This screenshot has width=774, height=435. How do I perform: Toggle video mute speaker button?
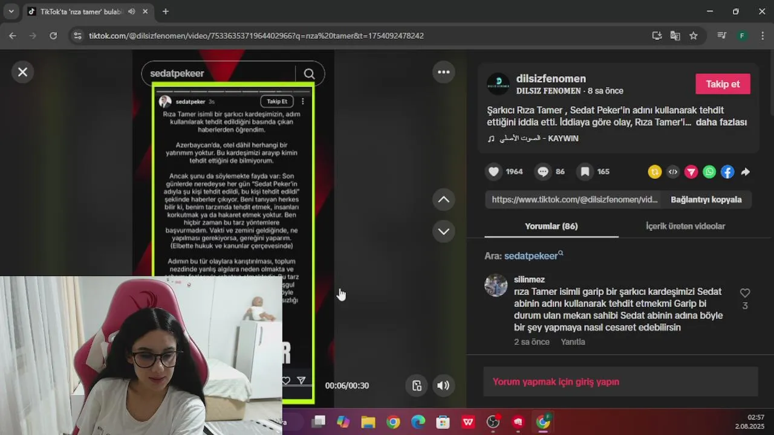tap(443, 385)
